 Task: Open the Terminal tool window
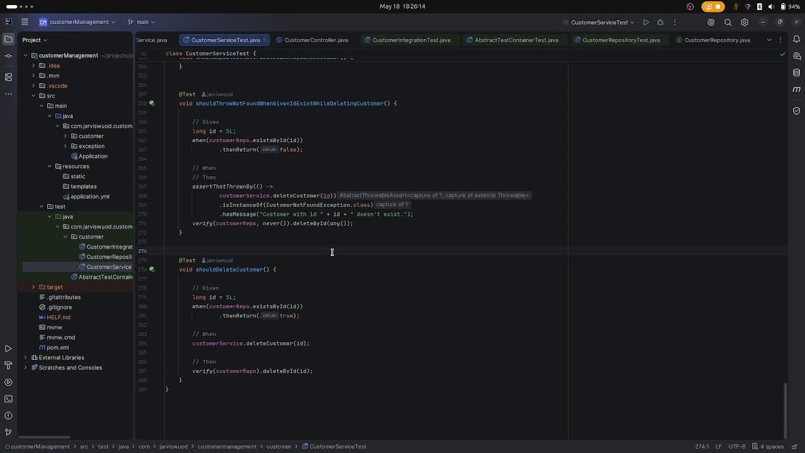(8, 399)
